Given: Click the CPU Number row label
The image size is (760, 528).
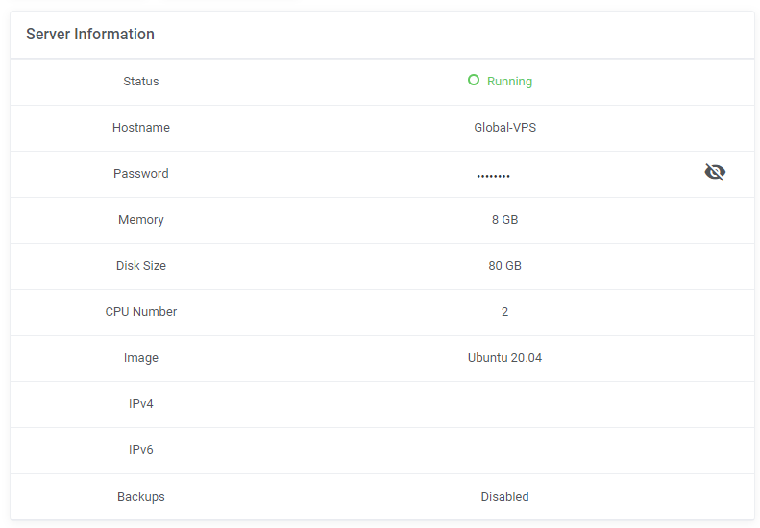Looking at the screenshot, I should [141, 311].
